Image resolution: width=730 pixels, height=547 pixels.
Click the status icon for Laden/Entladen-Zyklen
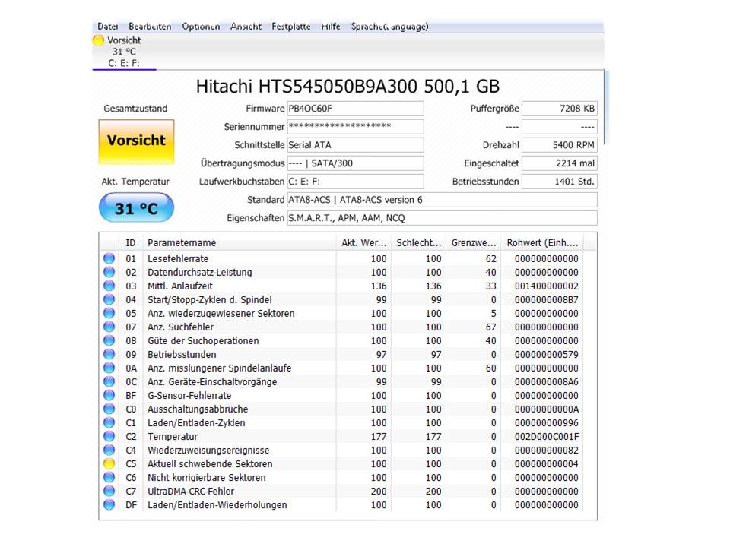tap(109, 422)
